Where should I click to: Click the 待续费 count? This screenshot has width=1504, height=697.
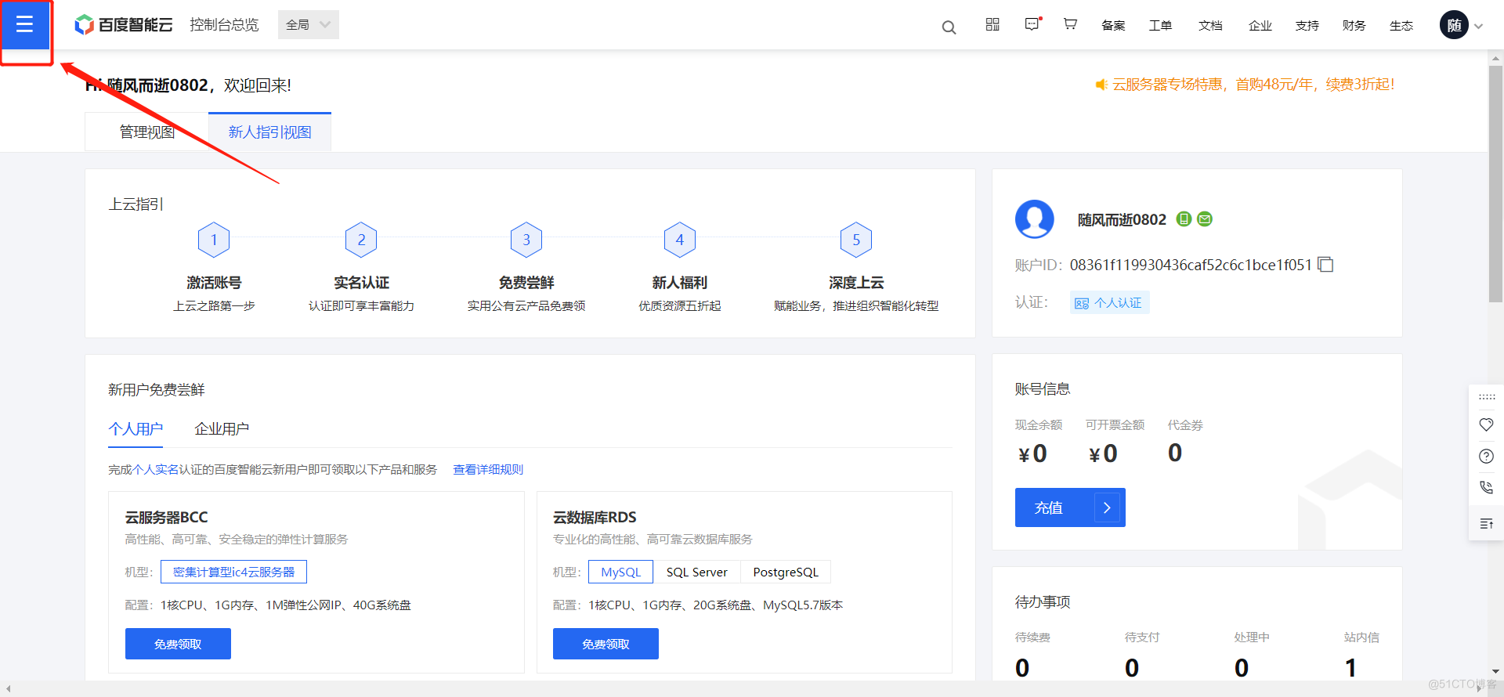click(1022, 667)
